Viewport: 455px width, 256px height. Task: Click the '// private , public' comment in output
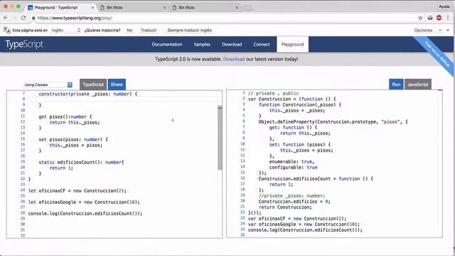[273, 93]
